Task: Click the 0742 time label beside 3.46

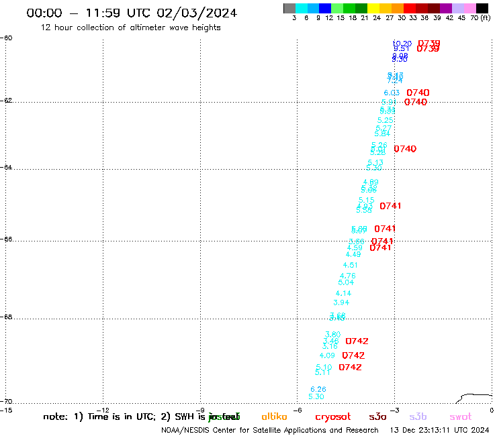Action: click(357, 341)
